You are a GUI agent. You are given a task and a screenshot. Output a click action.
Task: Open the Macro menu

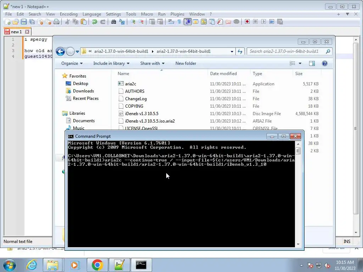pyautogui.click(x=147, y=14)
